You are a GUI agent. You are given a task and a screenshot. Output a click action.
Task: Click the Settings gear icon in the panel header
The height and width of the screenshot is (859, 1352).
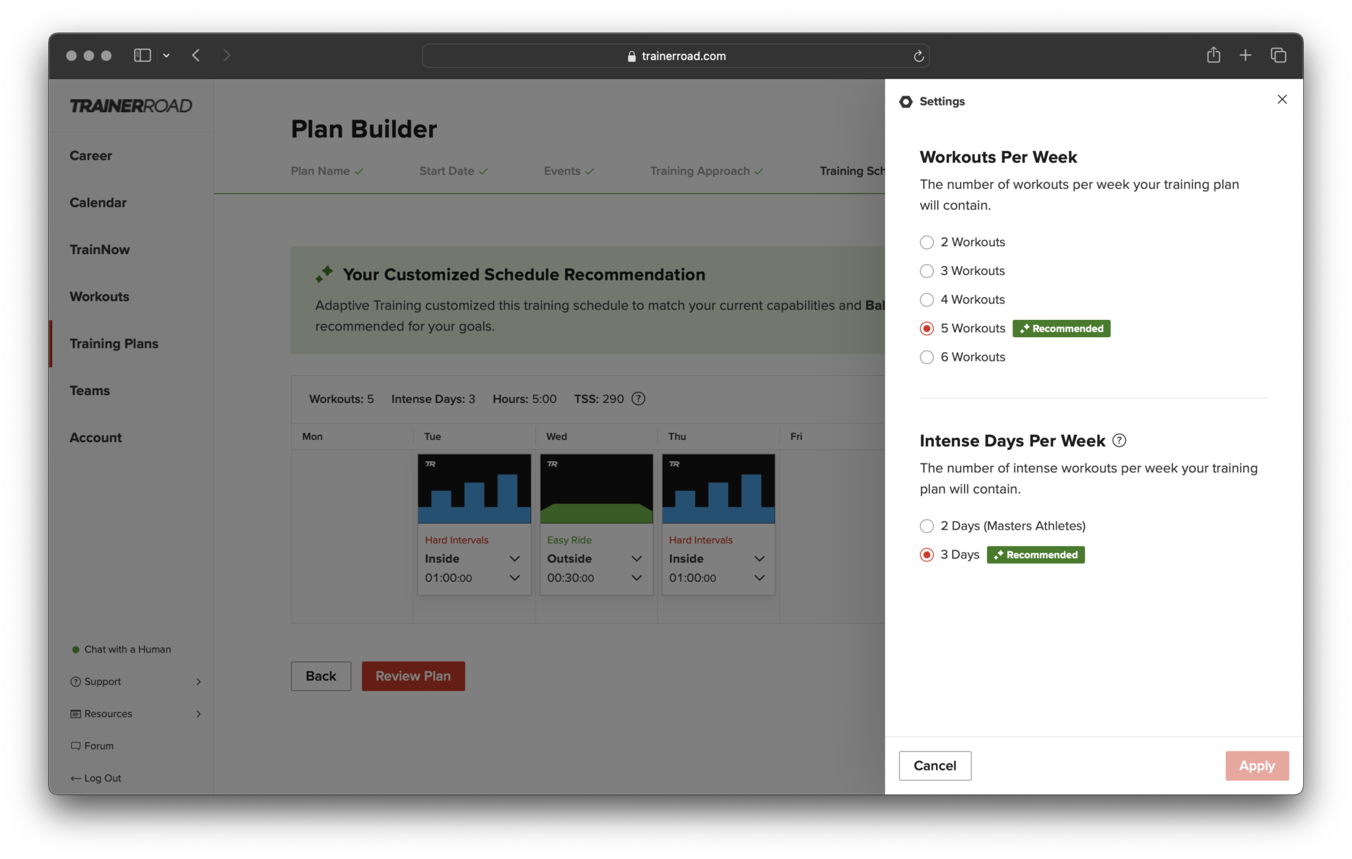[x=906, y=102]
